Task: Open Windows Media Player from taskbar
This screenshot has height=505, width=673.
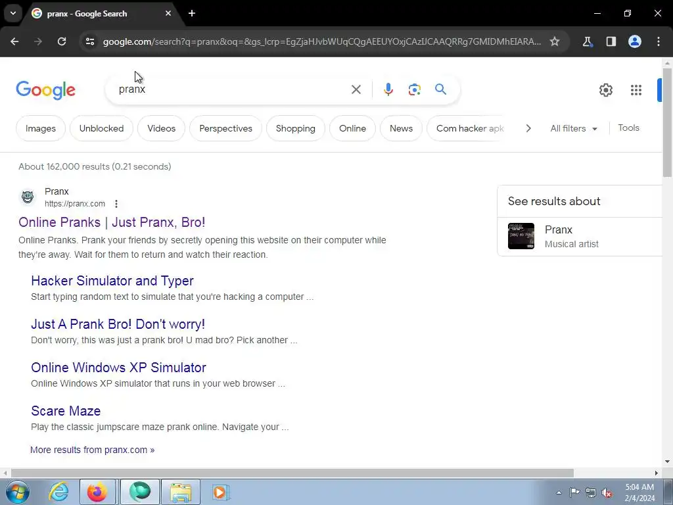Action: coord(221,492)
